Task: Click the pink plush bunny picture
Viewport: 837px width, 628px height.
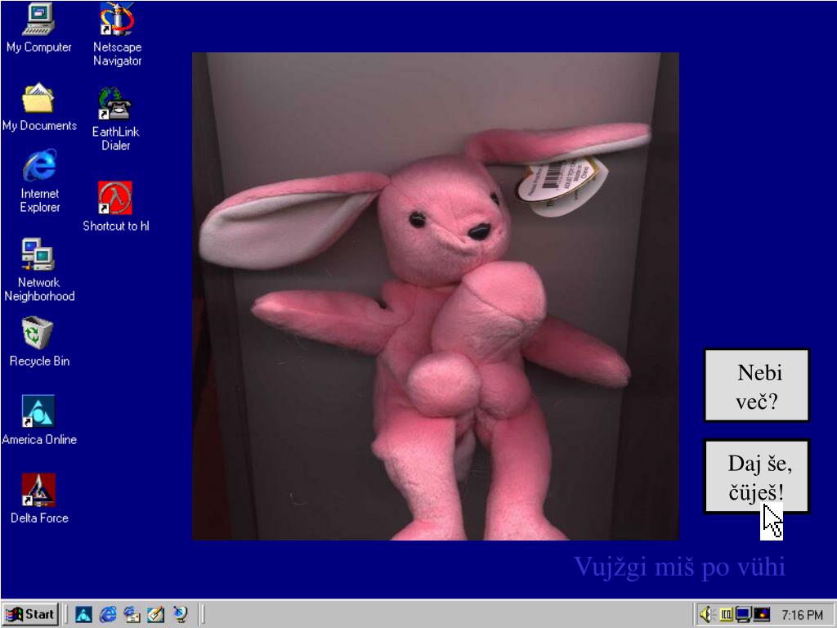Action: click(x=436, y=296)
